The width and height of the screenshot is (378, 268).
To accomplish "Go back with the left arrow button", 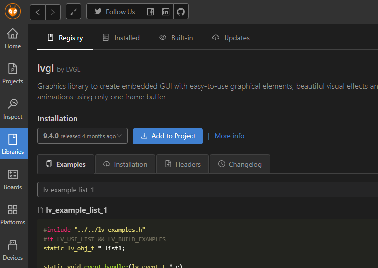I will pos(38,12).
